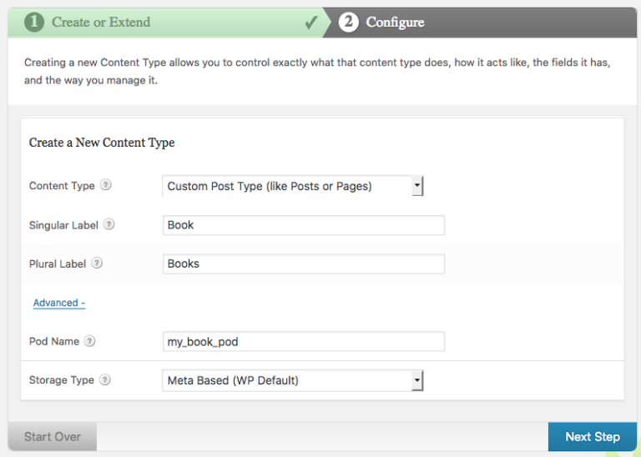
Task: Open the Storage Type dropdown
Action: click(293, 380)
